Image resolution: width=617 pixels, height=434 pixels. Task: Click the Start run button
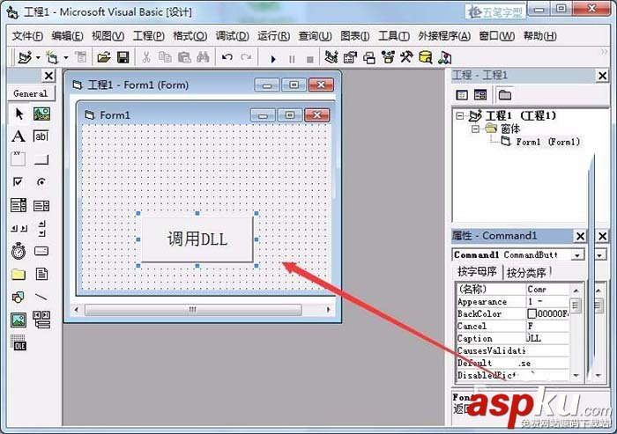tap(273, 59)
